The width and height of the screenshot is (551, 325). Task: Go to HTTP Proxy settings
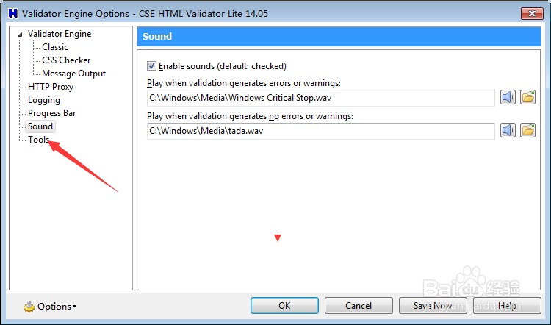click(x=51, y=87)
